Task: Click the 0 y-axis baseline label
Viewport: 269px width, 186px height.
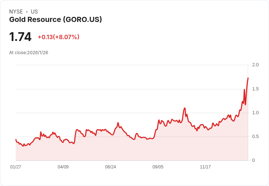Action: 254,160
